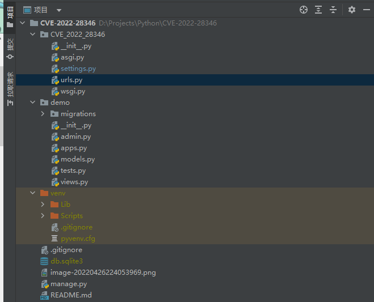Click the orange venv folder icon

click(44, 193)
